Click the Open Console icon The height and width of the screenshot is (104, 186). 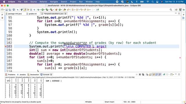point(171,75)
